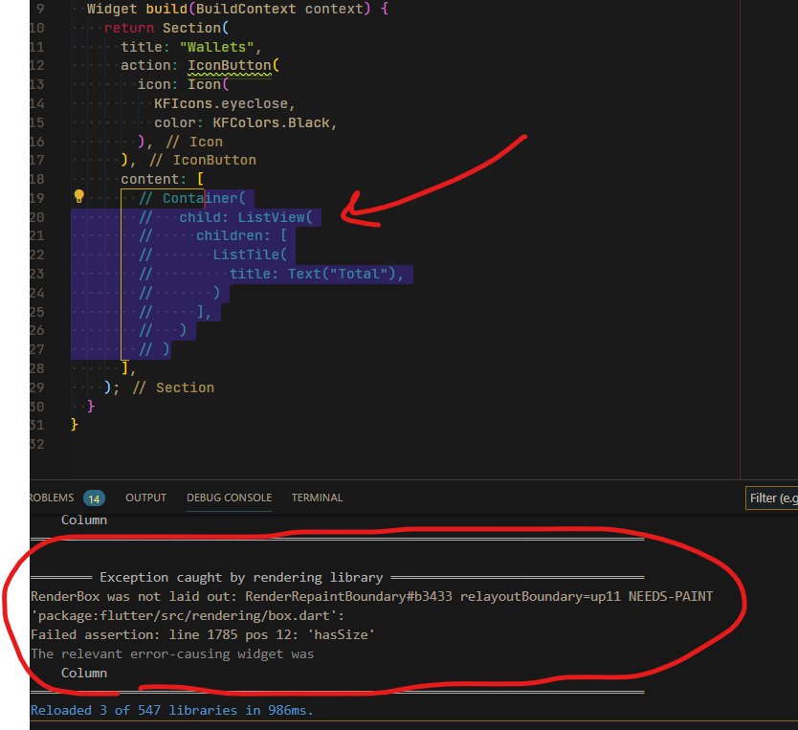The height and width of the screenshot is (730, 798).
Task: Click 'Reloaded 3 of 547 libraries' message
Action: coord(171,710)
